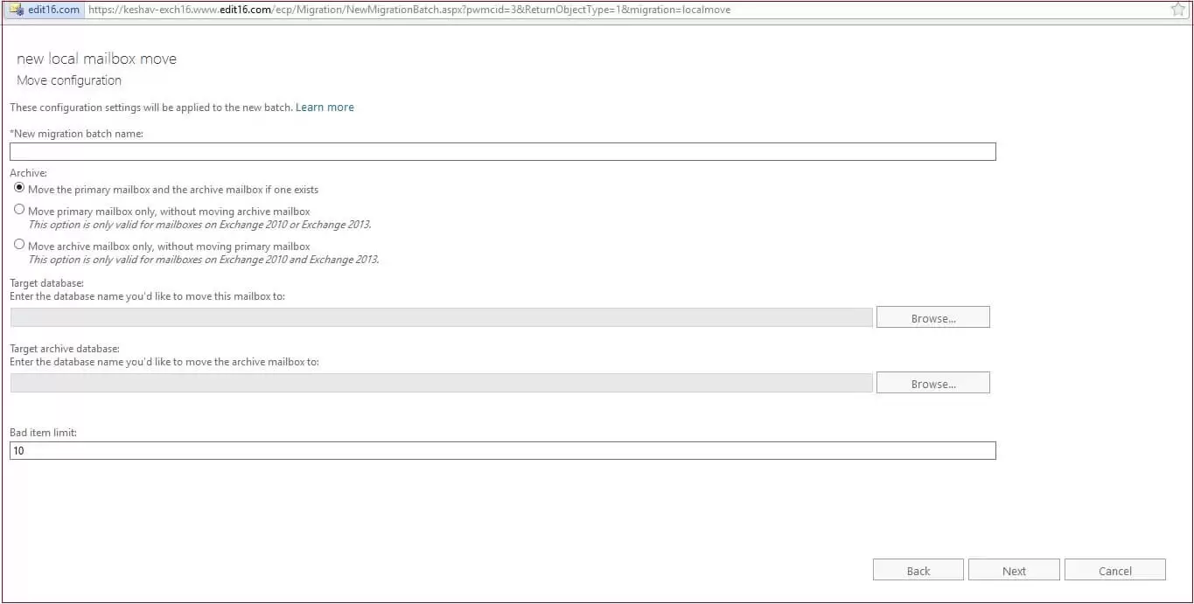This screenshot has height=604, width=1194.
Task: Browse for the target archive database
Action: coord(932,383)
